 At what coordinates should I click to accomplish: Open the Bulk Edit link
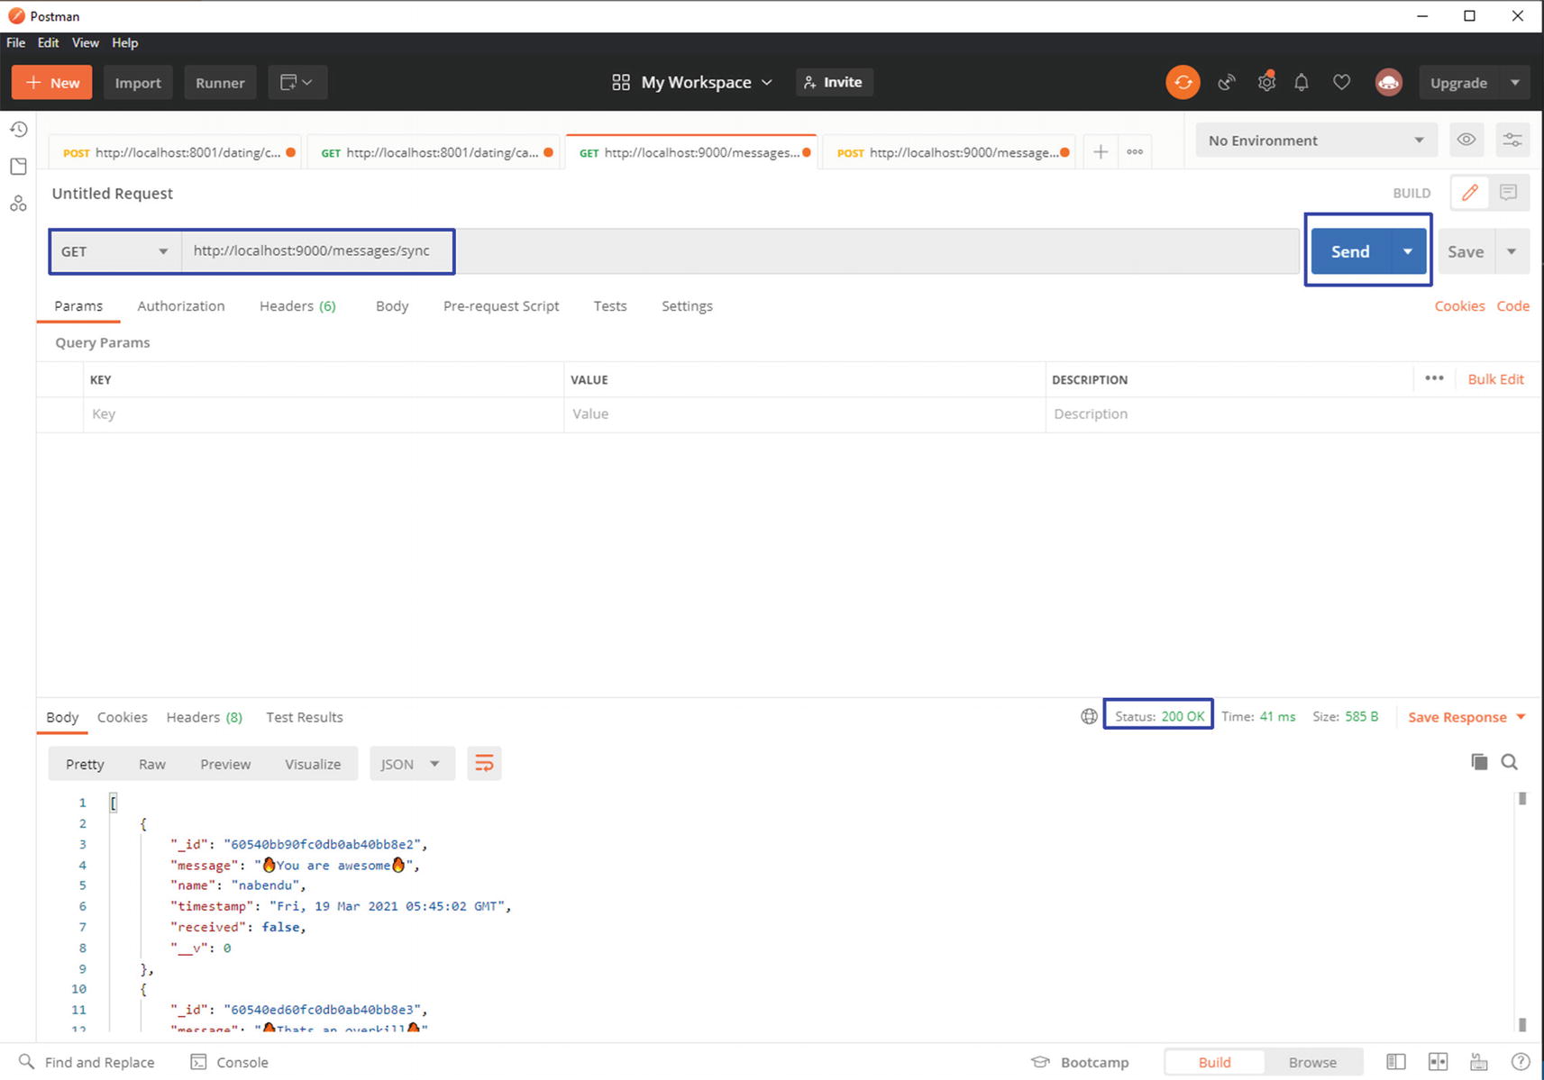click(1494, 379)
